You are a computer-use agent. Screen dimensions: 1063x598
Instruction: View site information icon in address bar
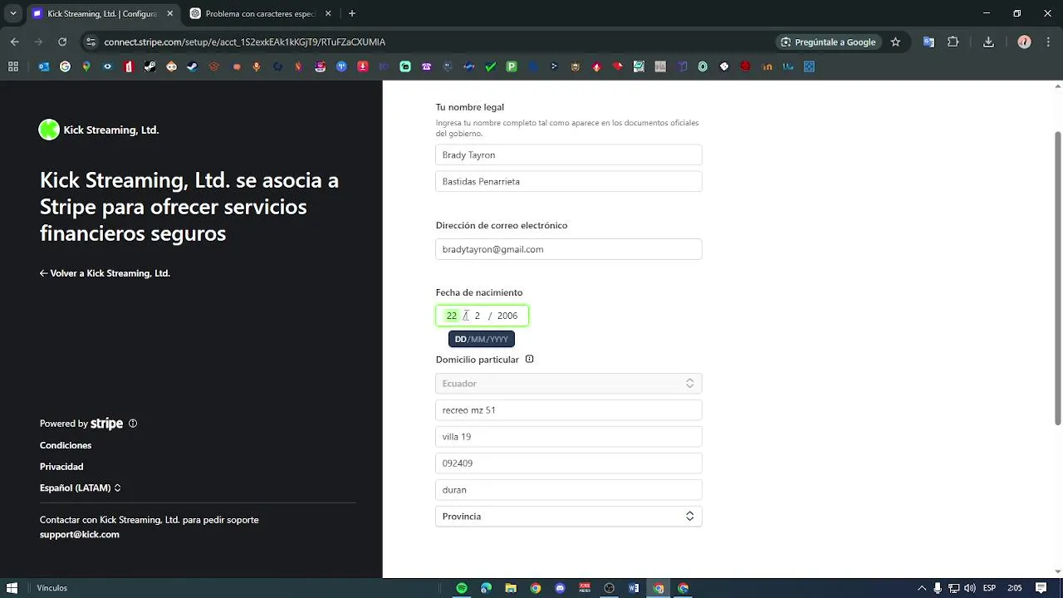coord(91,42)
